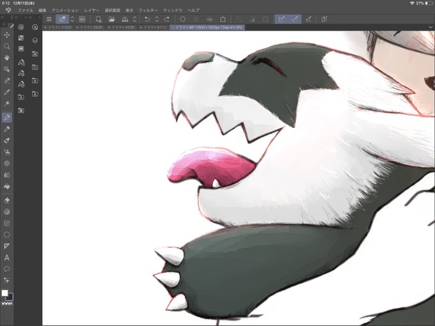Expand arrows next to the save icon
Viewport: 435px width, 326px height.
click(x=134, y=19)
